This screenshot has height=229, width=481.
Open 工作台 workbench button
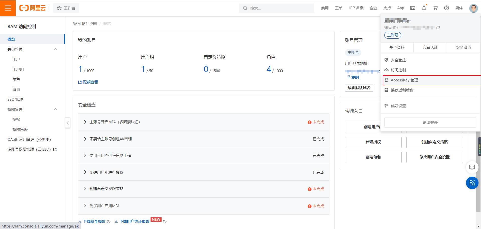[x=66, y=8]
